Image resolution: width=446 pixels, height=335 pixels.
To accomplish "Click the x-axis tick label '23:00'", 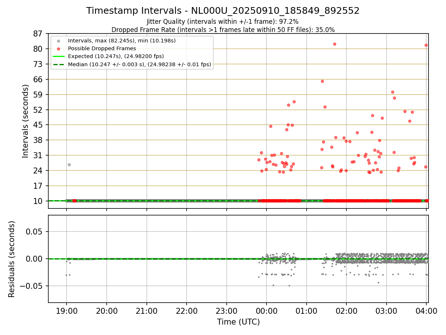I will [x=227, y=310].
